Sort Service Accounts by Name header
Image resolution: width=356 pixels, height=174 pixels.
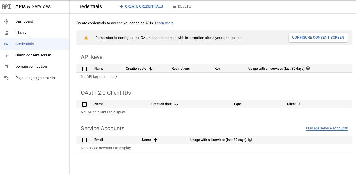click(x=146, y=140)
